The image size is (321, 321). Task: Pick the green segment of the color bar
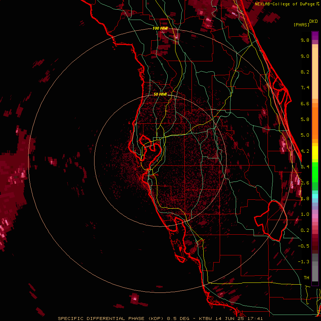315,173
